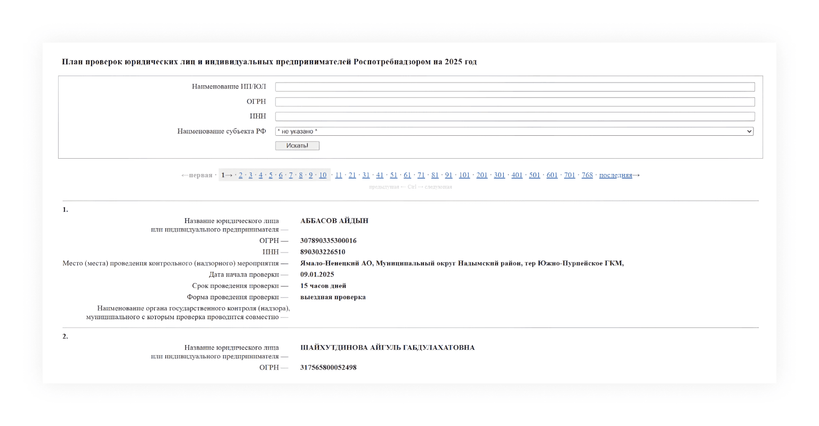Image resolution: width=819 pixels, height=426 pixels.
Task: Select the ОГРН value 317565800052498
Action: [328, 367]
